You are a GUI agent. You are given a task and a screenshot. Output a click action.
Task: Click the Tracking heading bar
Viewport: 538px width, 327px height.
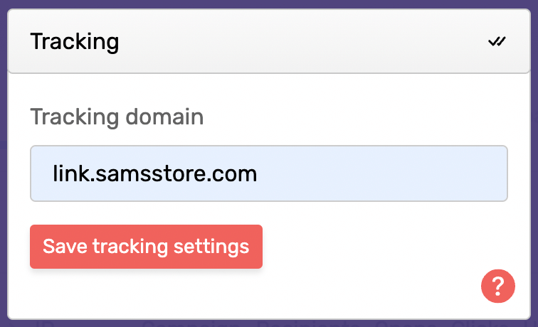[269, 41]
